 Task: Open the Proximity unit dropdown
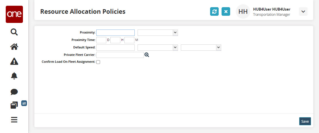(158, 33)
